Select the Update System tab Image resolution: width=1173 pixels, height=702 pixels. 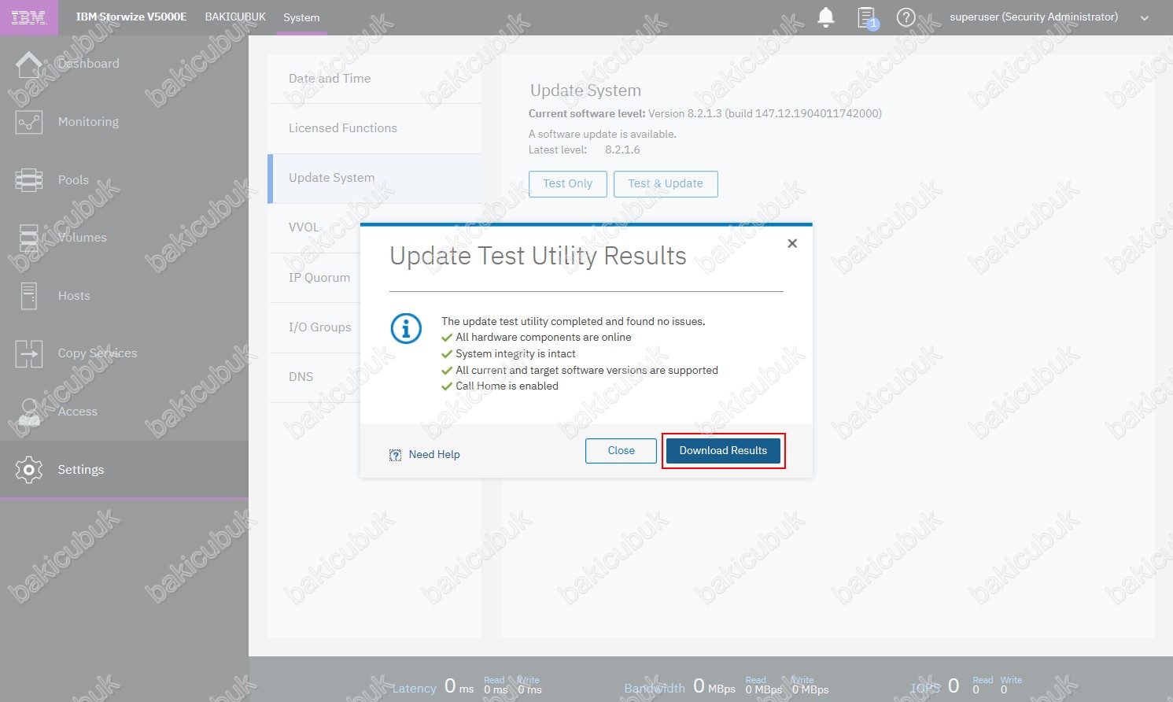point(374,178)
